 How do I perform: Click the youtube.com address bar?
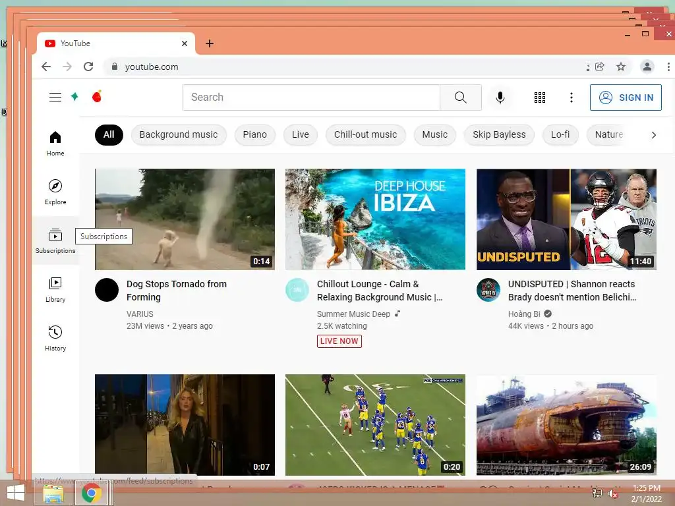(344, 67)
